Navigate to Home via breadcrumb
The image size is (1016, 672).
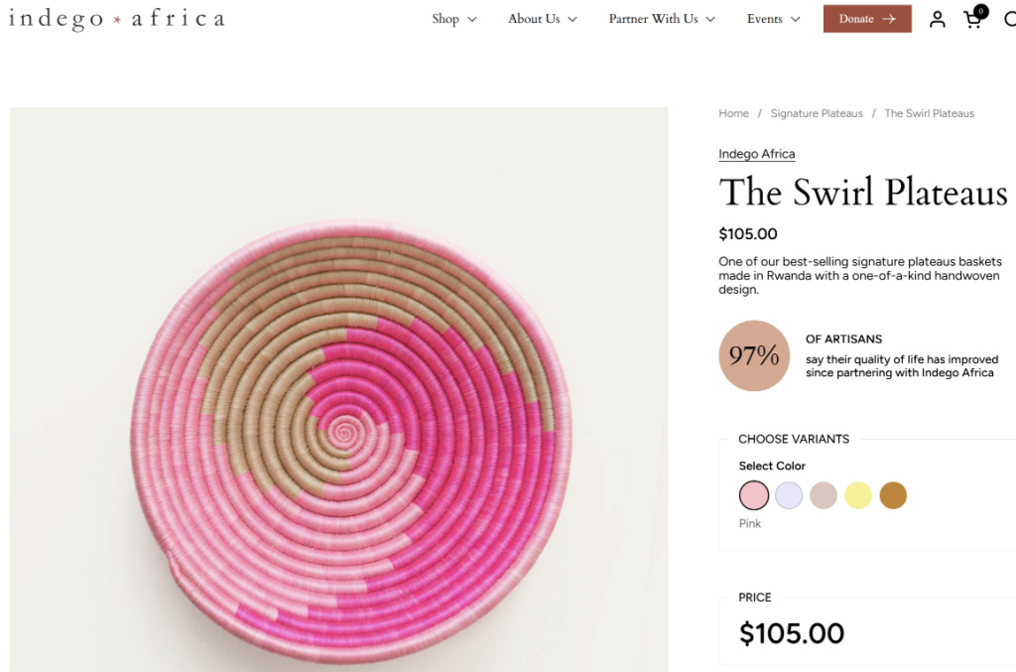point(733,113)
